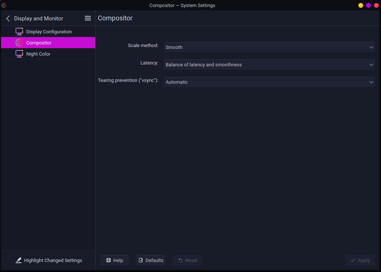381x272 pixels.
Task: Click the Night Color monitor icon
Action: pos(19,54)
